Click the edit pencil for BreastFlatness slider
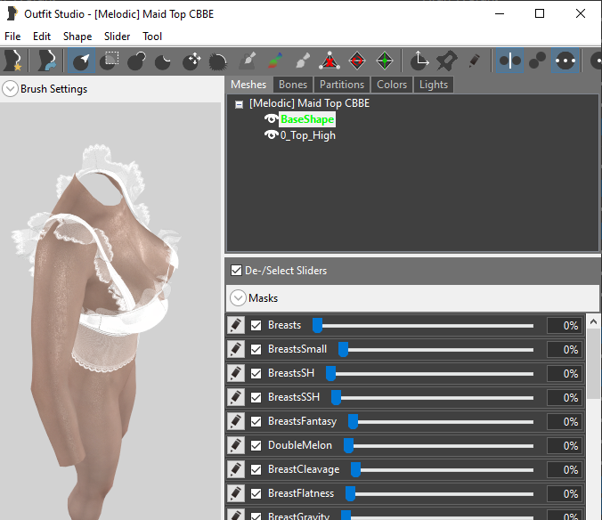 coord(236,493)
